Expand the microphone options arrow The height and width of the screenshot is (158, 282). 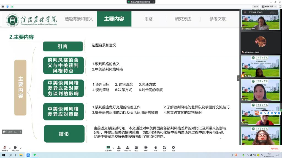pyautogui.click(x=10, y=148)
